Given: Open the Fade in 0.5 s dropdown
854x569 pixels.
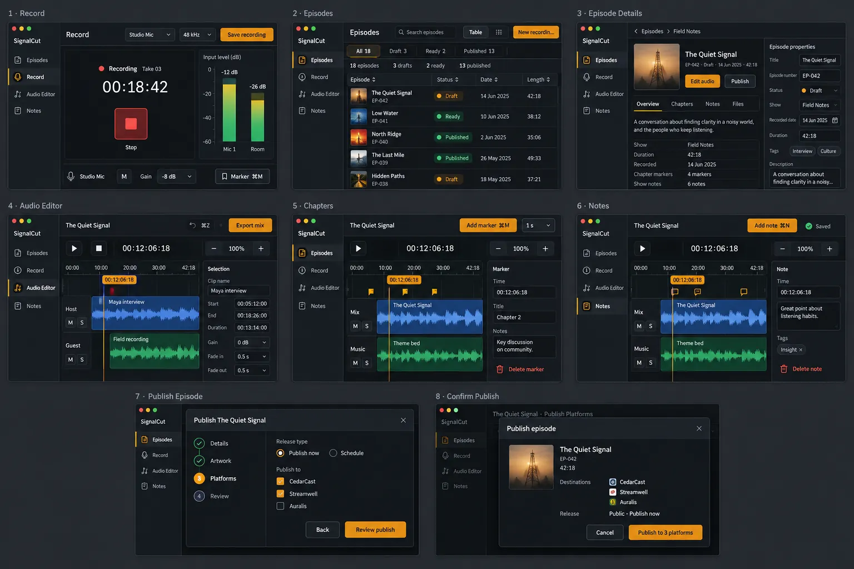Looking at the screenshot, I should coord(252,356).
